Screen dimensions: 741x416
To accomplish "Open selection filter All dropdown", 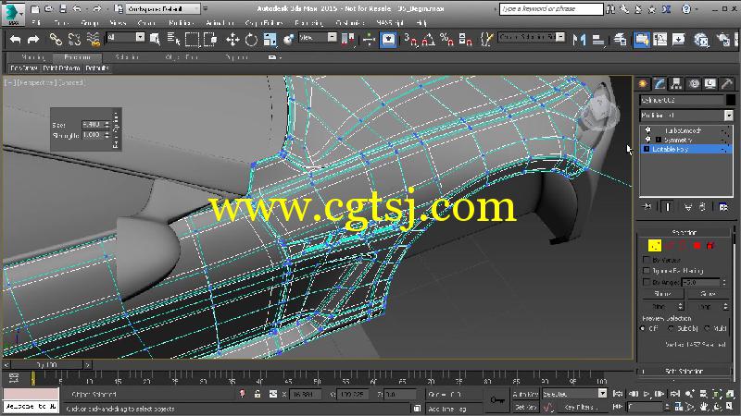I will pyautogui.click(x=126, y=37).
